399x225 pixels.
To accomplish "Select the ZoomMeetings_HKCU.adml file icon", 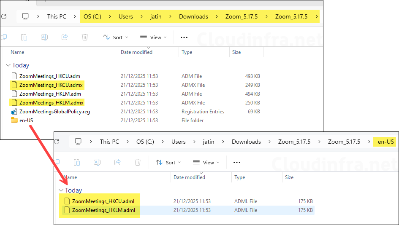I will [67, 201].
